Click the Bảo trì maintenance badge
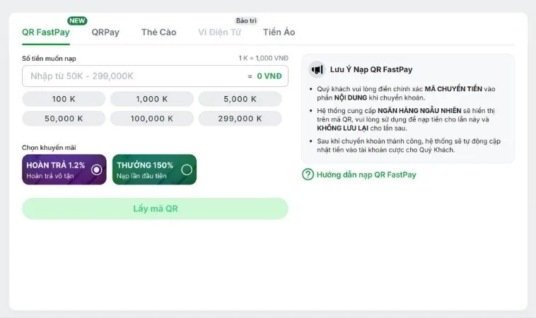Screen dimensions: 536x318 click(246, 20)
